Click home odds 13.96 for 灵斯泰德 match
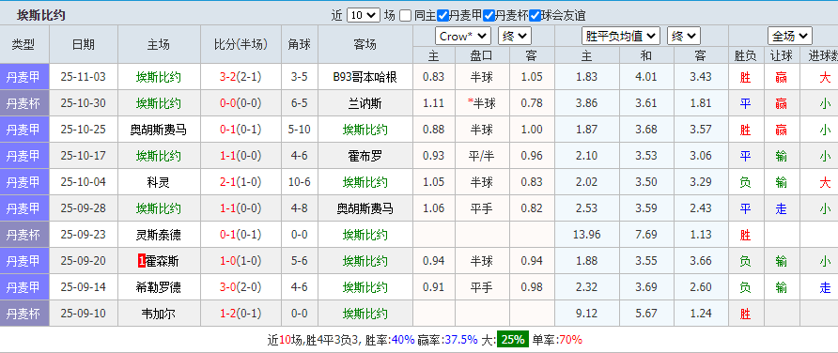This screenshot has width=838, height=353. click(x=587, y=235)
